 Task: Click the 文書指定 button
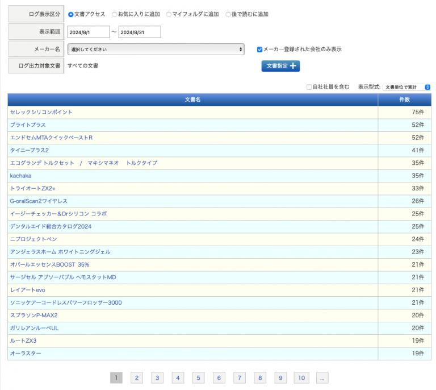[x=280, y=66]
